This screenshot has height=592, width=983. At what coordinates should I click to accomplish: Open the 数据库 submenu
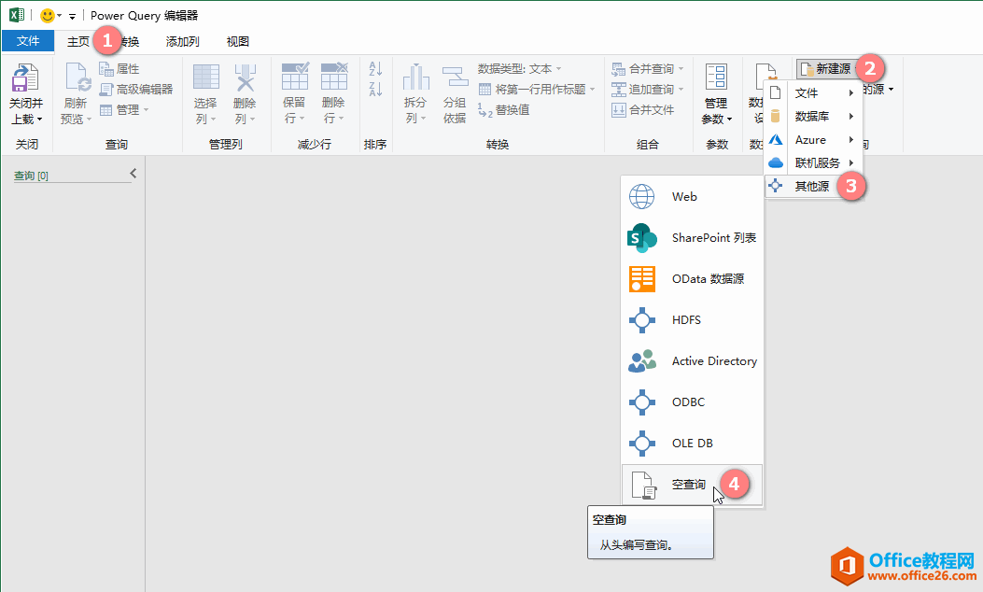813,116
